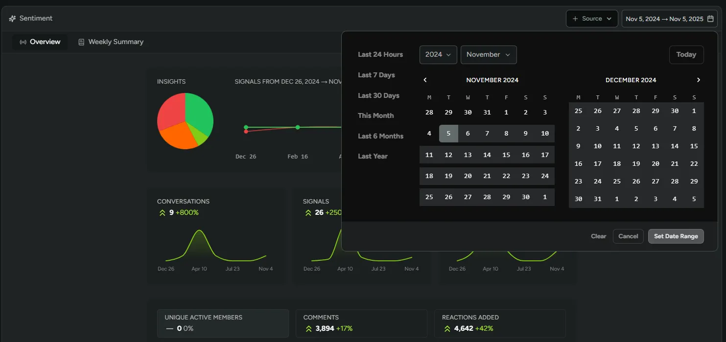
Task: Select the This Month preset
Action: tap(375, 115)
